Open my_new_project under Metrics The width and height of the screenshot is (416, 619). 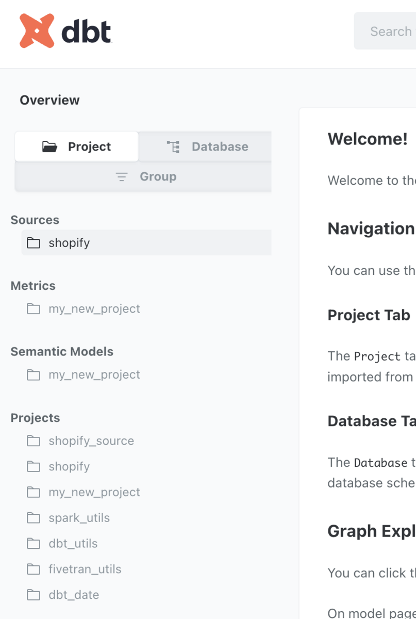click(x=94, y=309)
